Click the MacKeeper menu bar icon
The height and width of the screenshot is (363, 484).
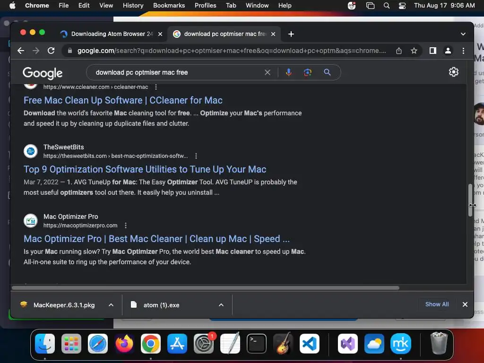[x=352, y=6]
